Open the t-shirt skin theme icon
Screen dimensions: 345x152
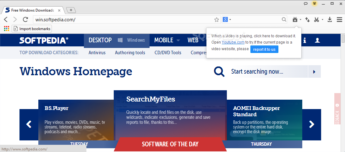[315, 4]
